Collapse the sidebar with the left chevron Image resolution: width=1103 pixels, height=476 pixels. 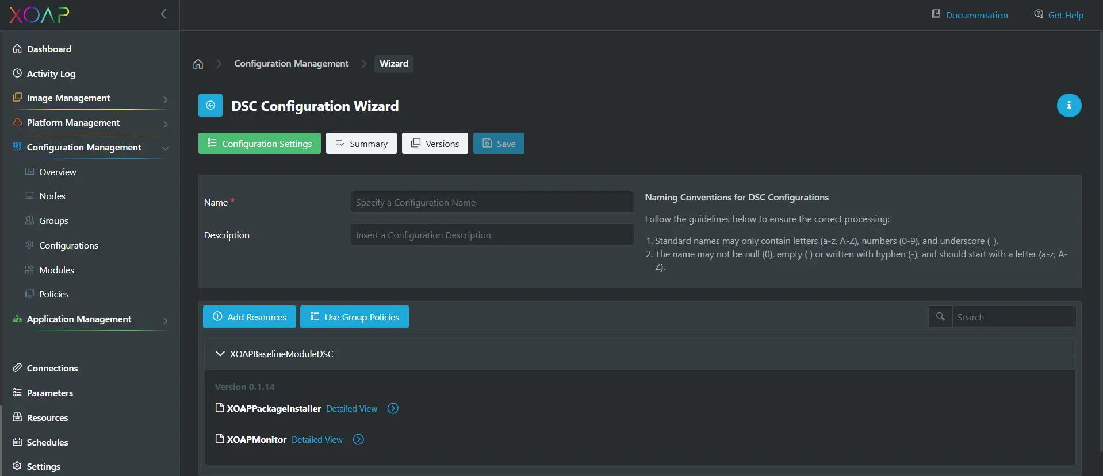coord(164,14)
